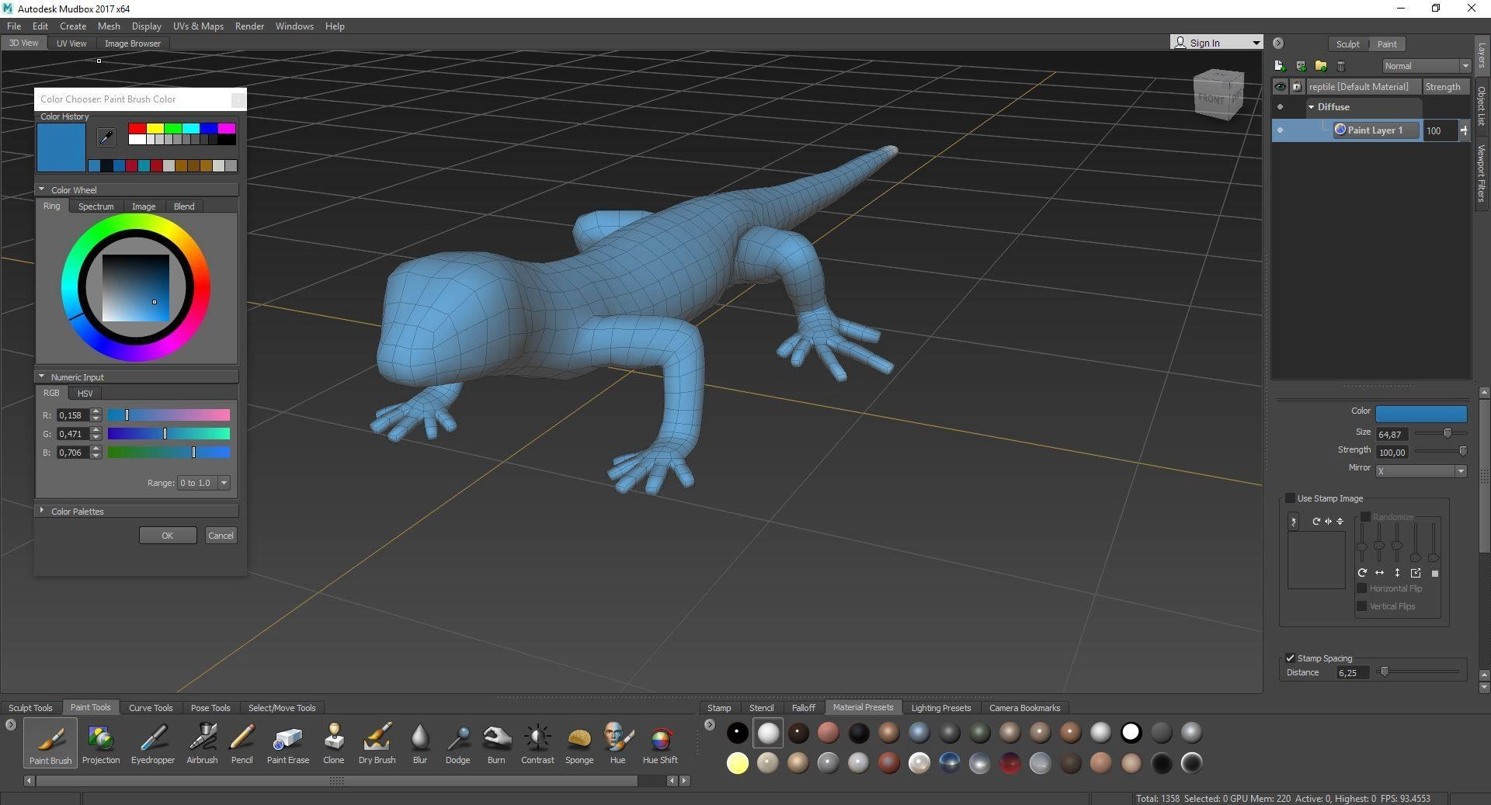Increase the G value stepper
This screenshot has width=1491, height=805.
pos(96,430)
